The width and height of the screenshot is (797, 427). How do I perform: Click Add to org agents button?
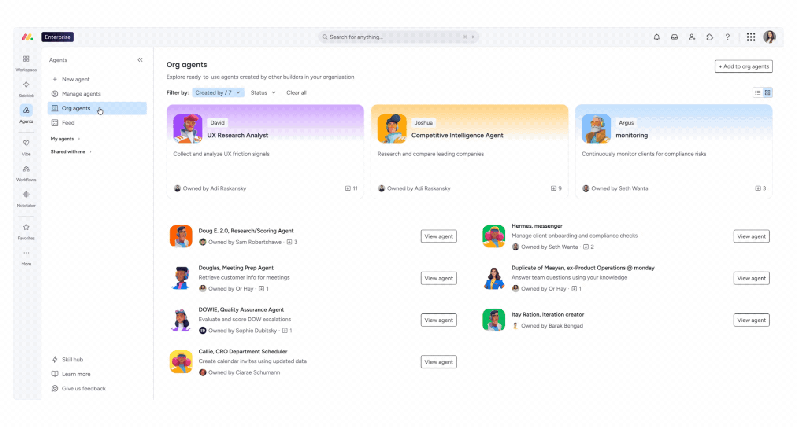click(743, 66)
